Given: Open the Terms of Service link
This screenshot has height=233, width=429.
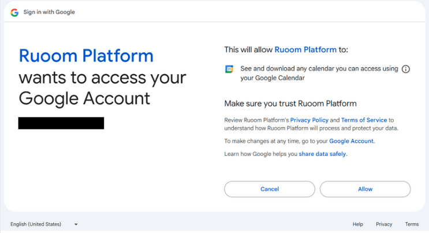Looking at the screenshot, I should [x=364, y=120].
